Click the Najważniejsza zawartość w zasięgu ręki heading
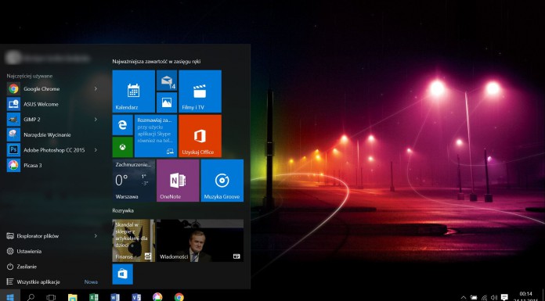 157,62
